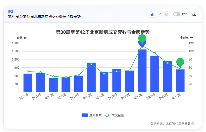This screenshot has height=132, width=206.
Task: Download the chart with the download icon
Action: [x=194, y=14]
